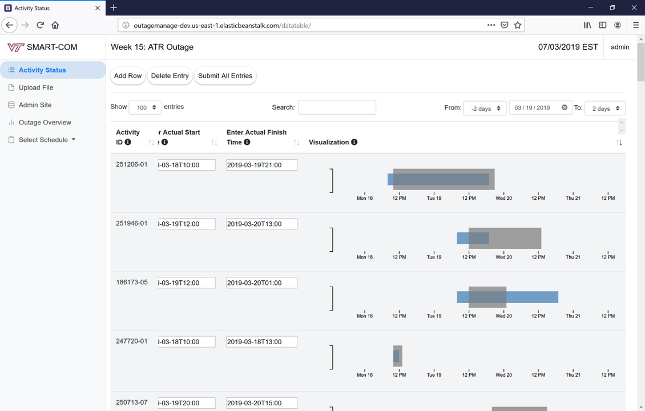The image size is (645, 411).
Task: Click inside the Search input field
Action: (x=337, y=107)
